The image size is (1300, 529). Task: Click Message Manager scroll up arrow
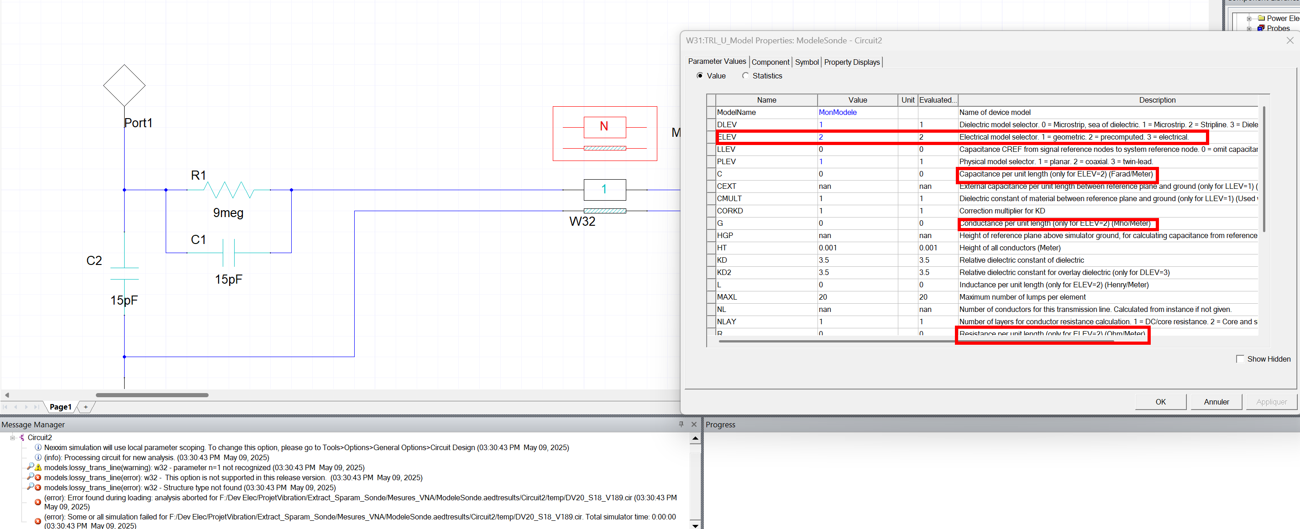coord(695,438)
